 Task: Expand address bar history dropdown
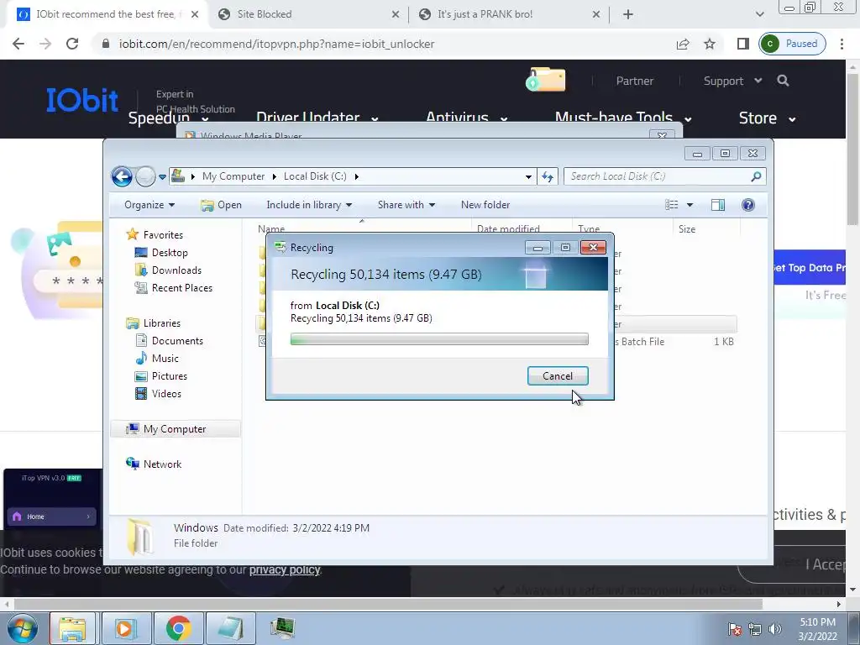point(528,176)
